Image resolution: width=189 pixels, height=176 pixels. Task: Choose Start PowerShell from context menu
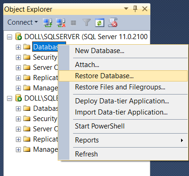pos(123,126)
